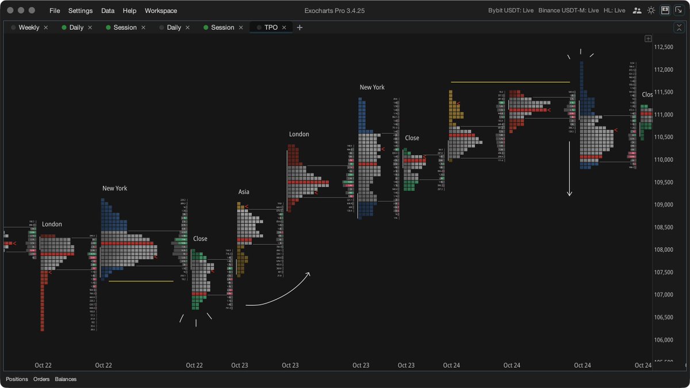The height and width of the screenshot is (388, 690).
Task: Select the active TPO tab
Action: (271, 28)
